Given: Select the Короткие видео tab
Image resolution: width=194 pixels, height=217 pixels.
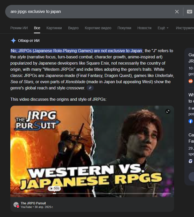Looking at the screenshot, I should pyautogui.click(x=98, y=28).
